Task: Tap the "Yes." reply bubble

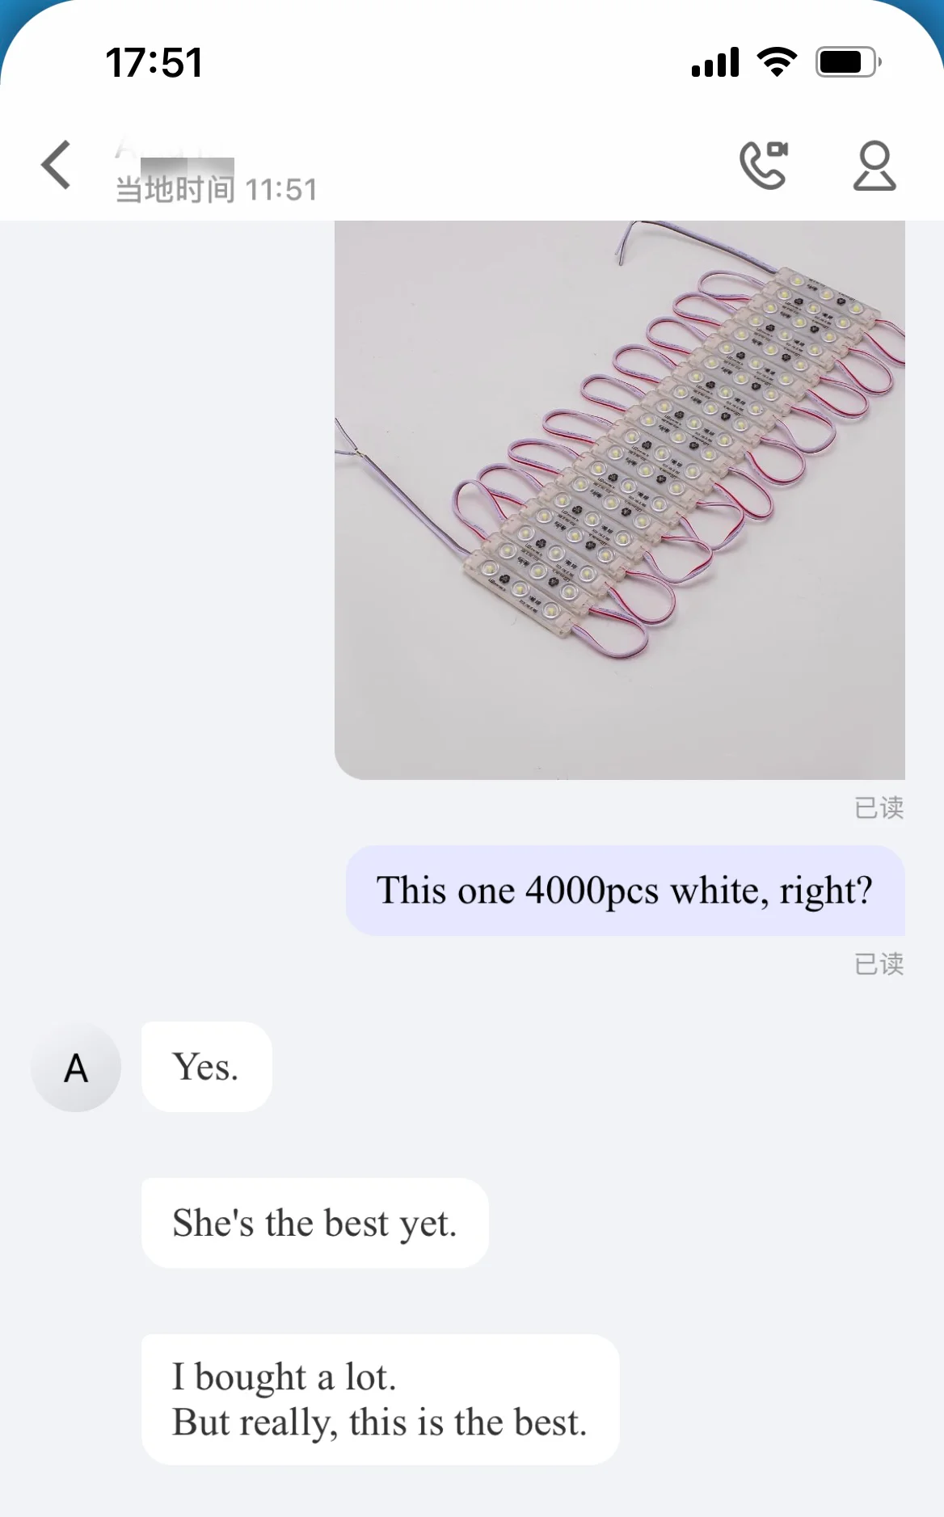Action: coord(206,1067)
